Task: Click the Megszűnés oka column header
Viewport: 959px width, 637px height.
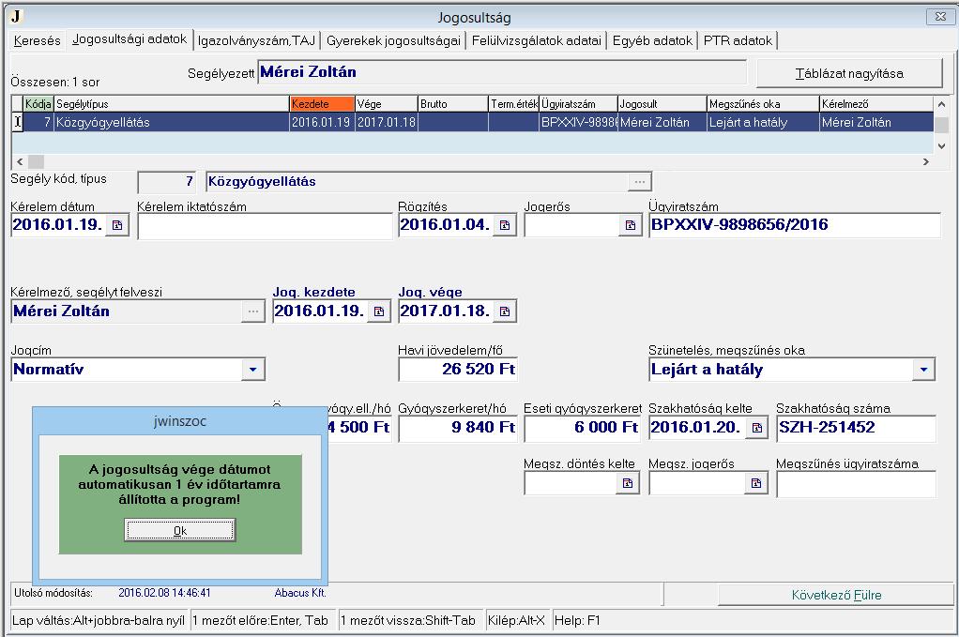Action: point(763,104)
